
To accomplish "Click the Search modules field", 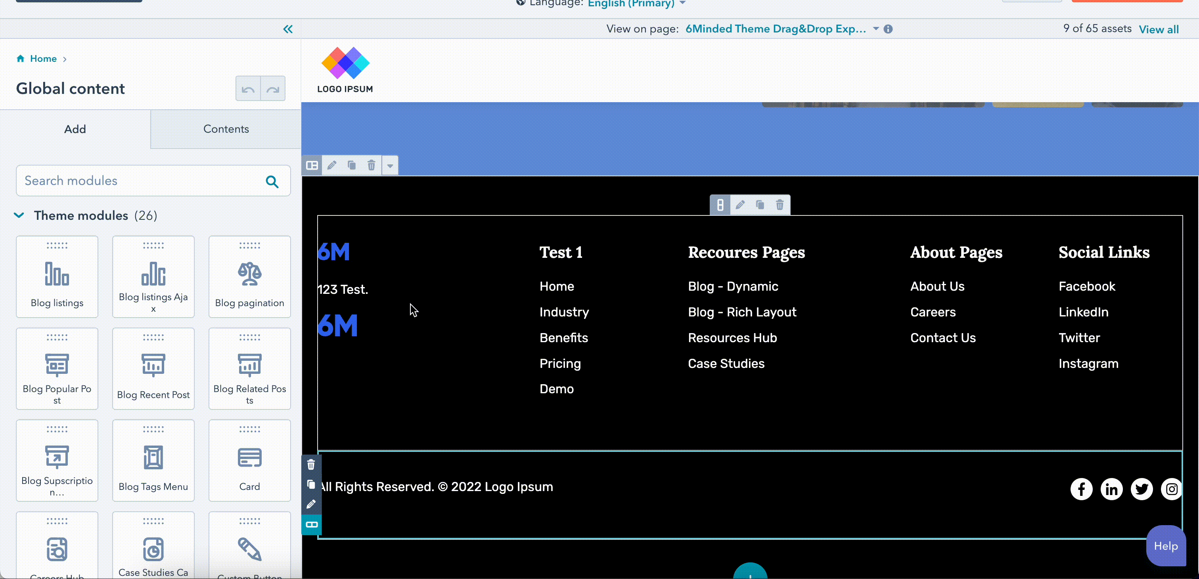I will point(153,181).
